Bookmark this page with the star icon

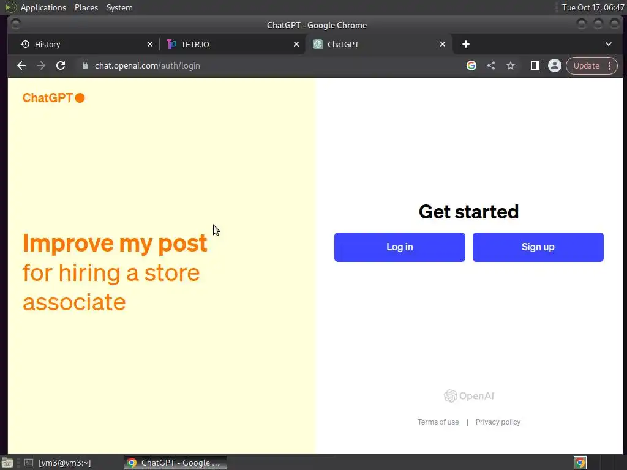(511, 65)
